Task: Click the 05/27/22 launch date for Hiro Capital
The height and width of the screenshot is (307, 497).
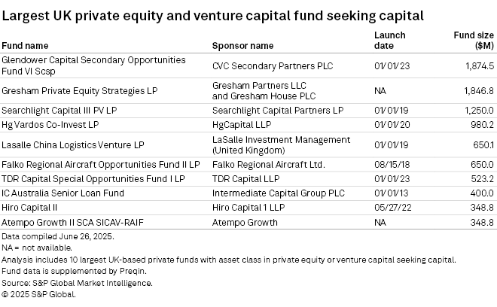Action: coord(390,208)
